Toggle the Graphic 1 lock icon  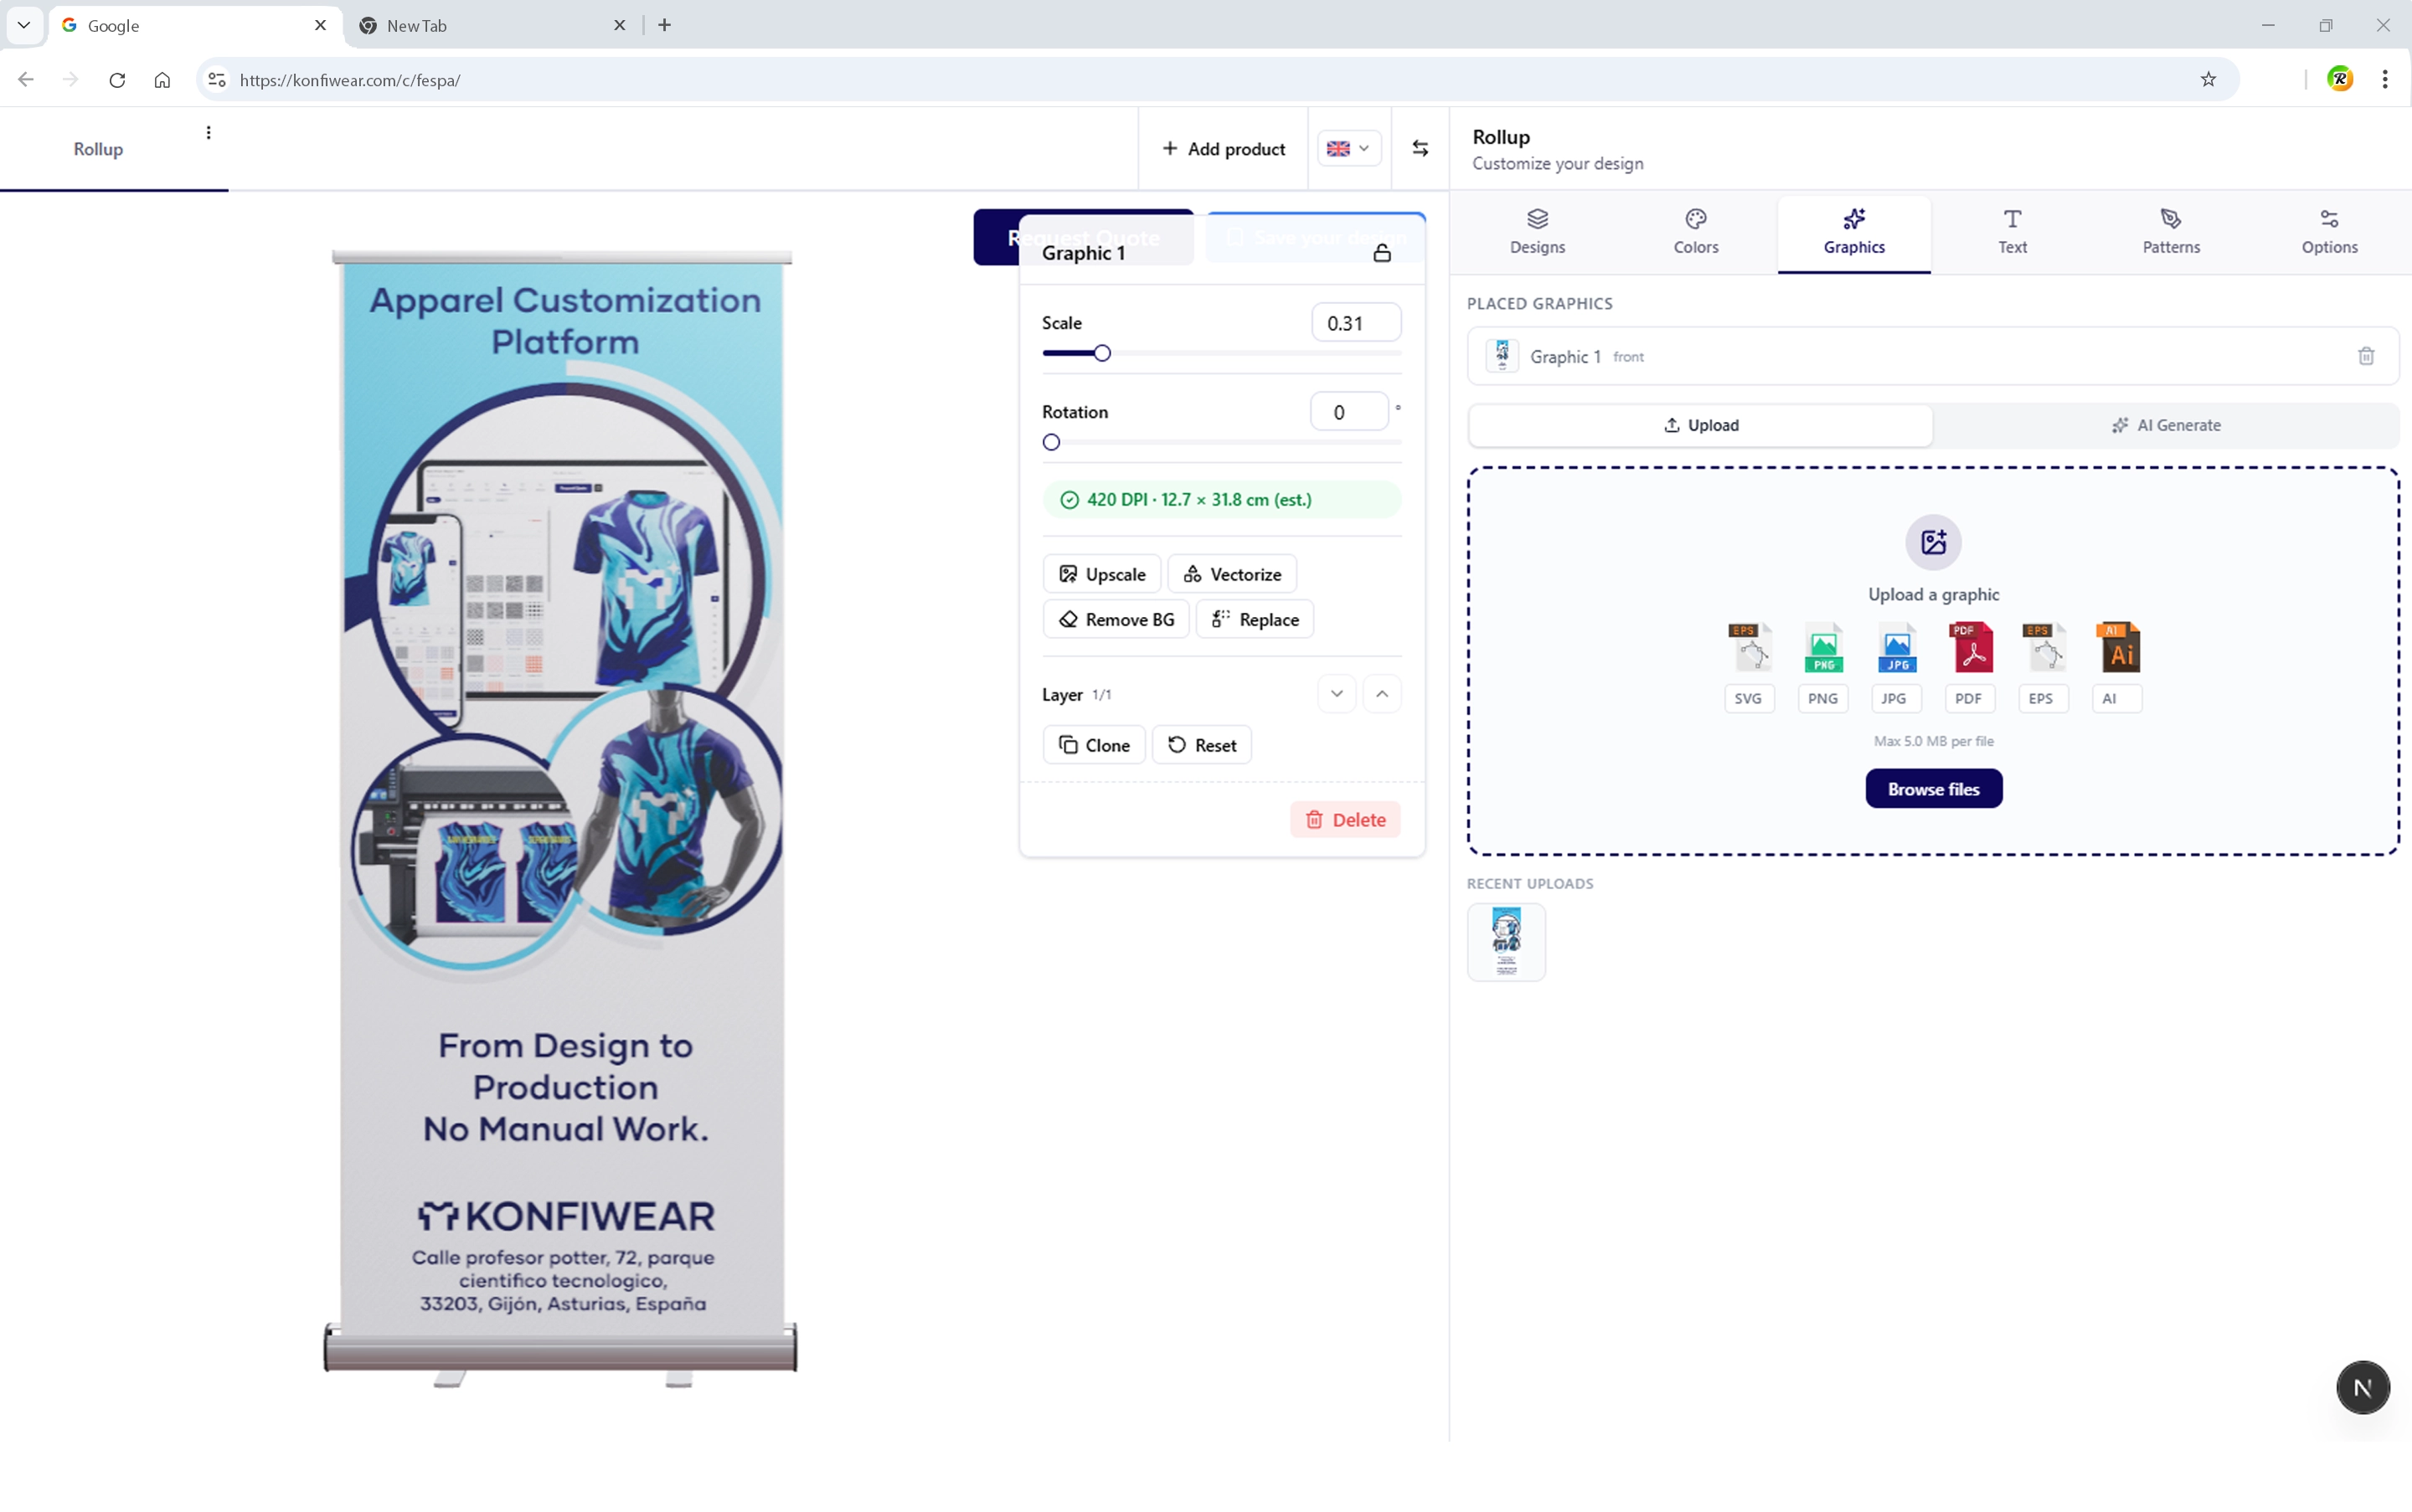pos(1382,253)
